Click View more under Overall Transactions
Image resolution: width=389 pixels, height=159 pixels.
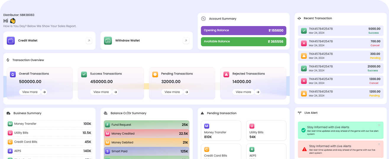[30, 92]
